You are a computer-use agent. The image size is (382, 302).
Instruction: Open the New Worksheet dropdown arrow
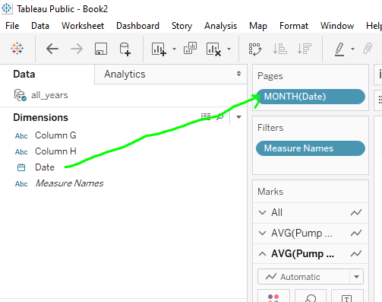(x=174, y=49)
